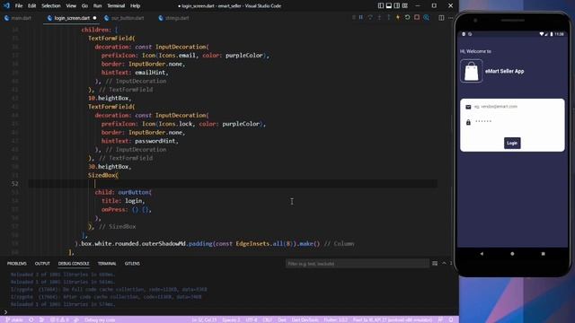
Task: Switch to the main.dart editor tab
Action: pos(18,18)
